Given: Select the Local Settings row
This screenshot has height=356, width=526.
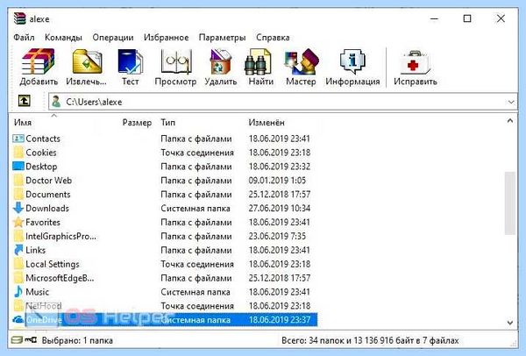Looking at the screenshot, I should (165, 264).
